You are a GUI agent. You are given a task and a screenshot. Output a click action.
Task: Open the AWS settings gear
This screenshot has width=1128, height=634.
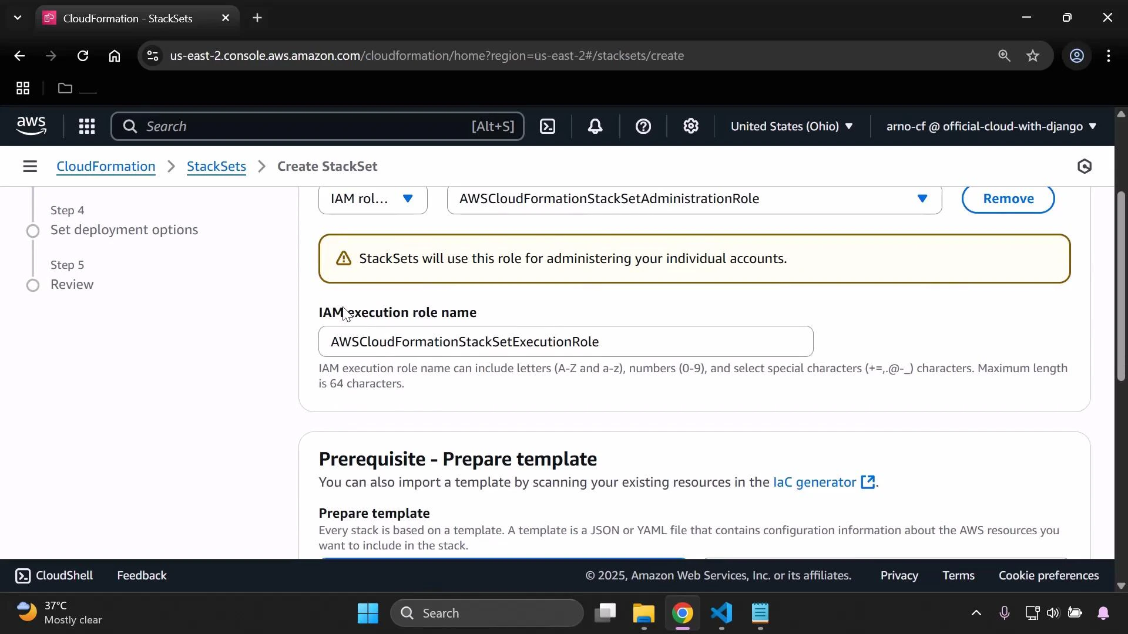(x=691, y=126)
